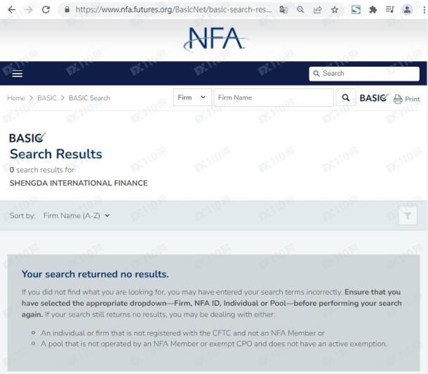Viewport: 428px width, 374px height.
Task: Focus the Firm Name input field
Action: (x=274, y=98)
